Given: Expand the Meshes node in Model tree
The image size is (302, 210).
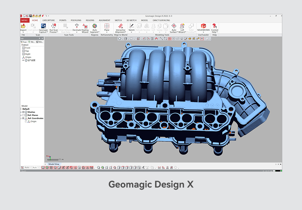Looking at the screenshot, I should pyautogui.click(x=21, y=112).
